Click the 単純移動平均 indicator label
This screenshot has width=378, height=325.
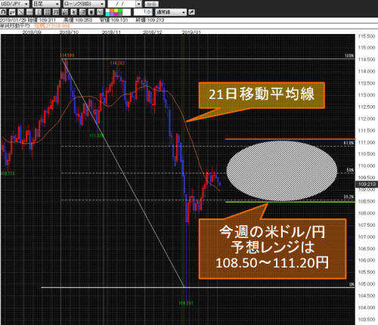coord(15,26)
